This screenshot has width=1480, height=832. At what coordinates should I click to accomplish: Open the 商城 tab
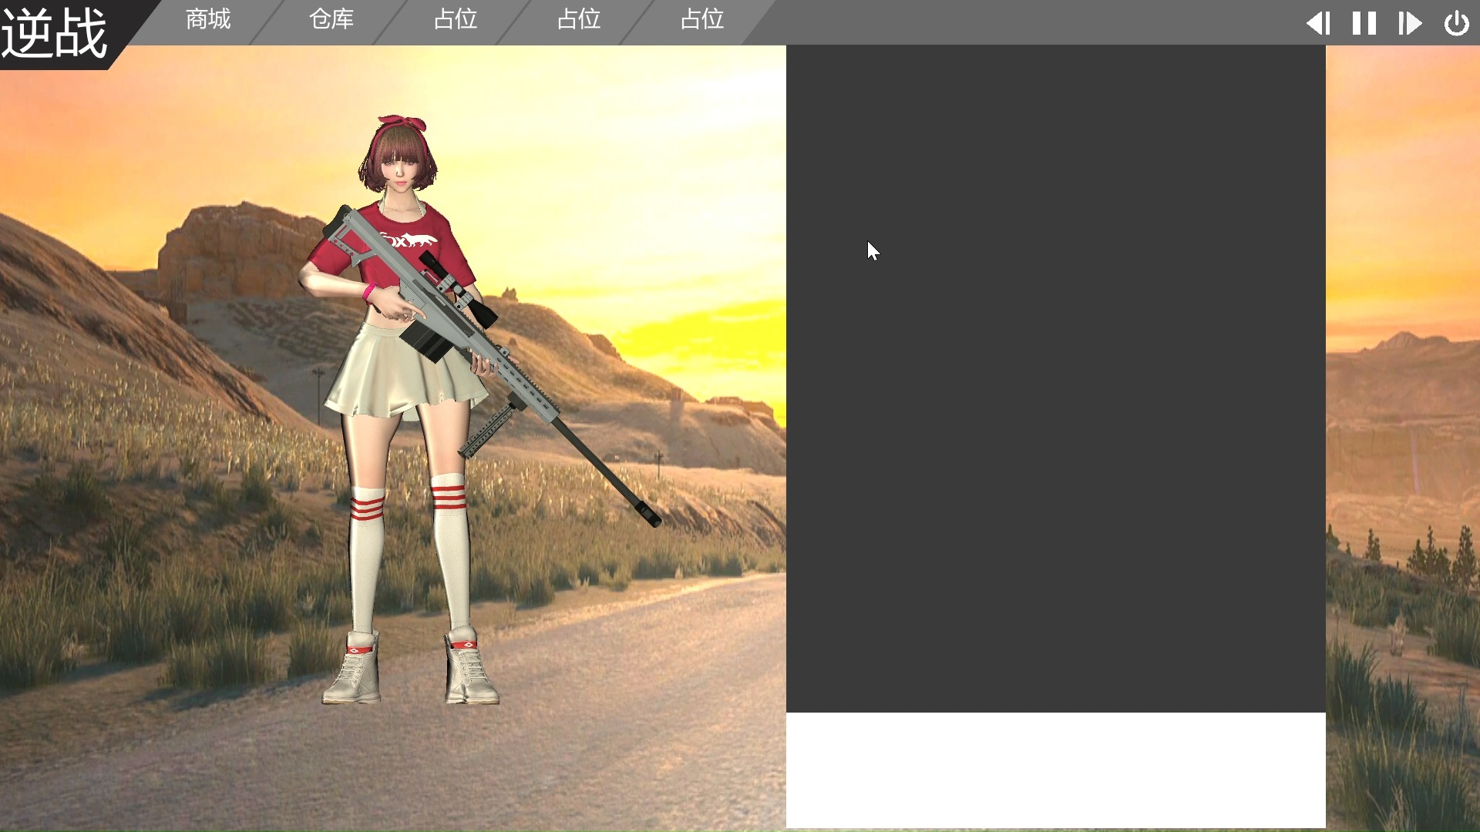[208, 19]
